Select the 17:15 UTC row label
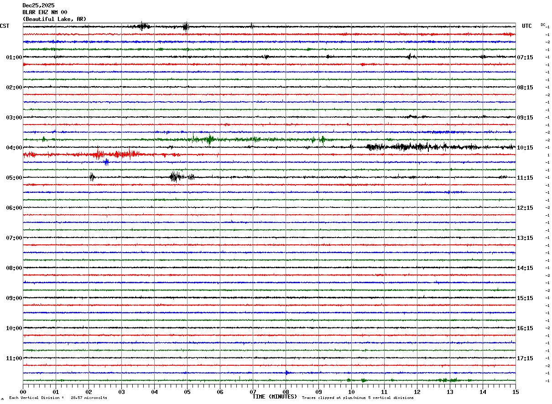This screenshot has width=552, height=404. [526, 358]
